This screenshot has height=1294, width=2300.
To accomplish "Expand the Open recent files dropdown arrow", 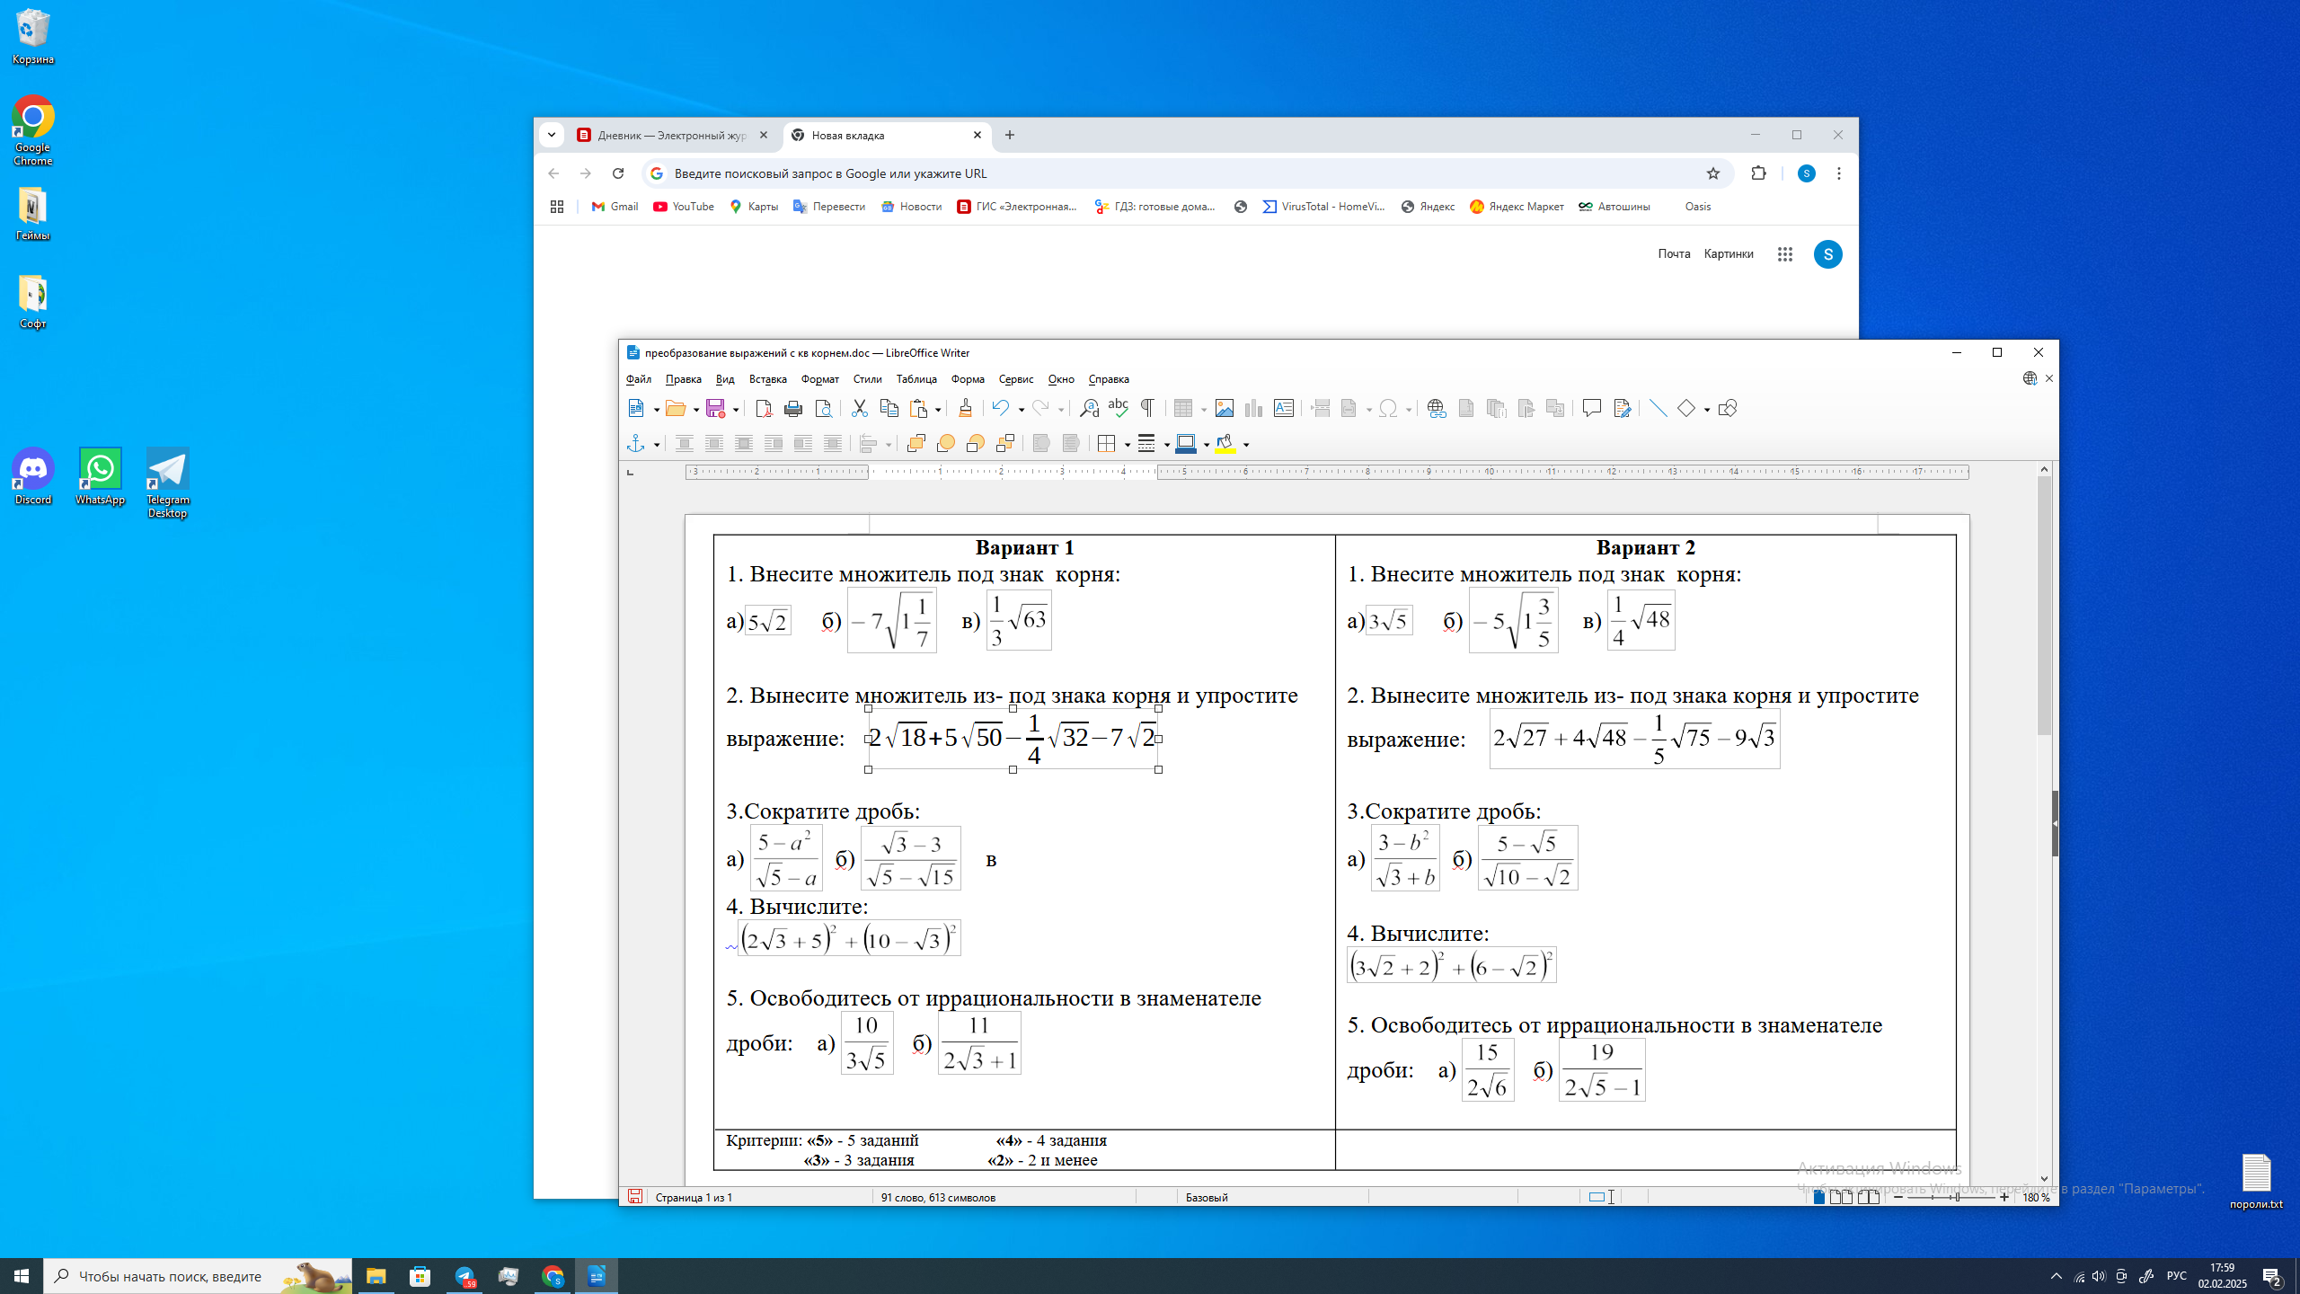I will click(x=695, y=410).
